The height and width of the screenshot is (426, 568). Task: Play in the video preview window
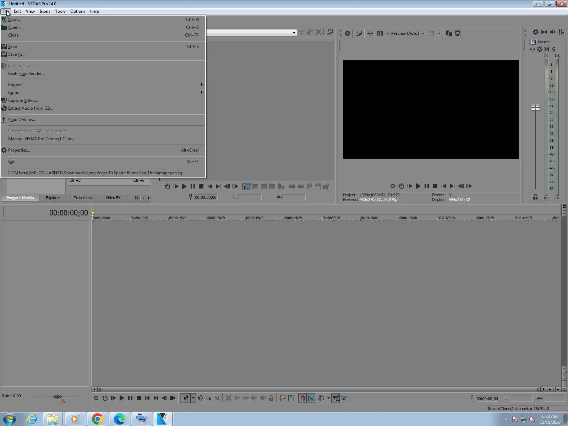pyautogui.click(x=418, y=186)
